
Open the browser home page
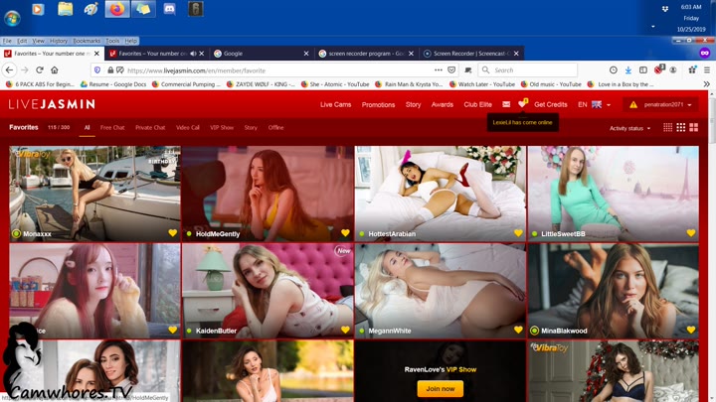[55, 70]
